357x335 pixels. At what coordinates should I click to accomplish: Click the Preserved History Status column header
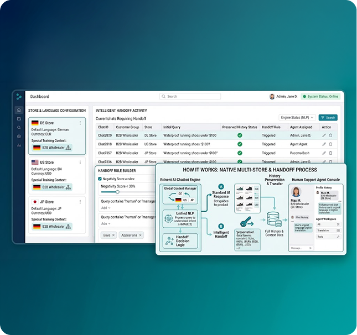[x=240, y=127]
